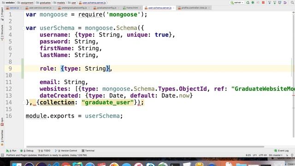Screen dimensions: 295x166
Task: Open the Event Log
Action: point(282,151)
